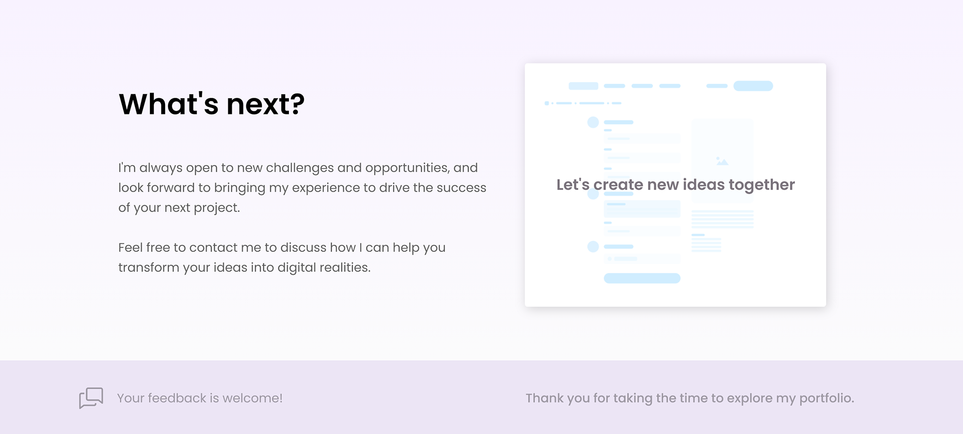Viewport: 963px width, 434px height.
Task: Click the last input field above bottom pill
Action: pos(642,259)
